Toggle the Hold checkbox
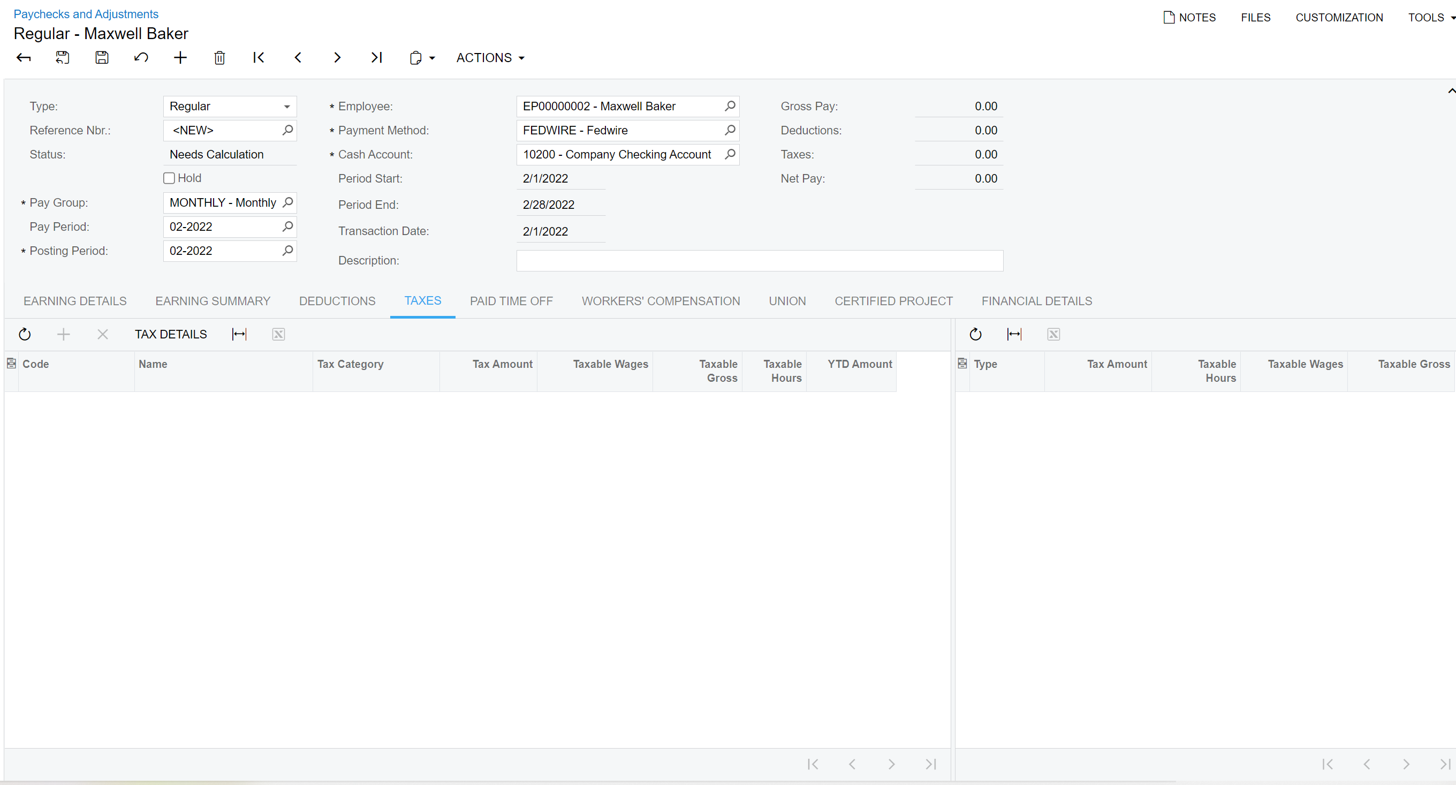Viewport: 1456px width, 785px height. pyautogui.click(x=169, y=178)
